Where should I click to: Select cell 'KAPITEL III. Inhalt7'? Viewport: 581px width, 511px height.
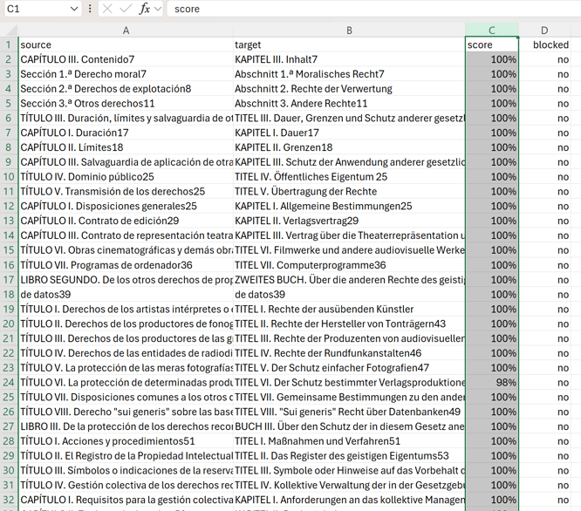[x=349, y=59]
